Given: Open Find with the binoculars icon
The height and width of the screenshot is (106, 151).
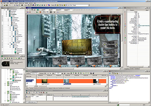Looking at the screenshot, I should [22, 5].
